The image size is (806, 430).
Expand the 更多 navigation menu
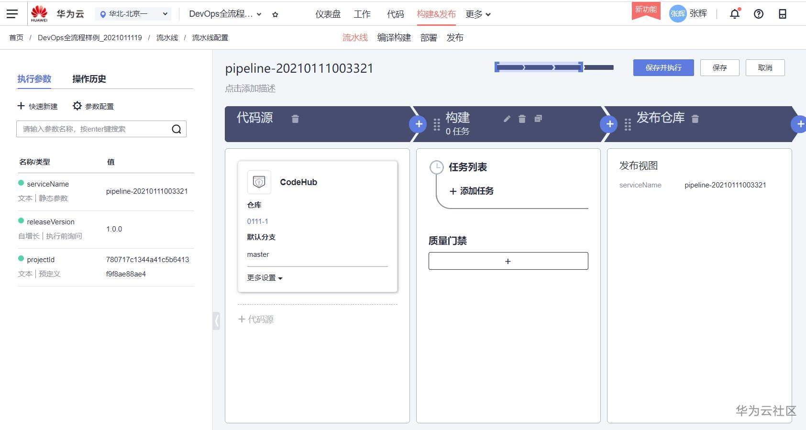click(x=478, y=14)
